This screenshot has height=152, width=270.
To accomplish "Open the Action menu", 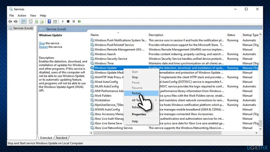I will (22, 16).
